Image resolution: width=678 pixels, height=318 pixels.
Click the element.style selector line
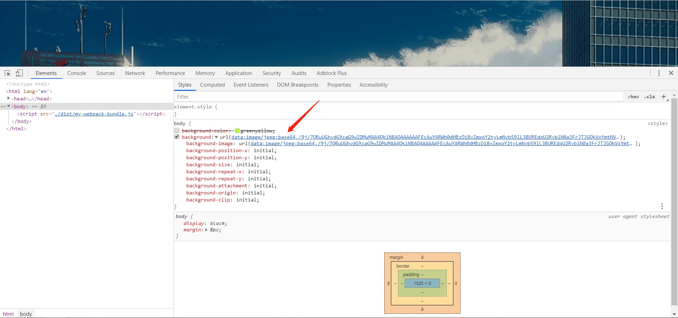pyautogui.click(x=196, y=107)
